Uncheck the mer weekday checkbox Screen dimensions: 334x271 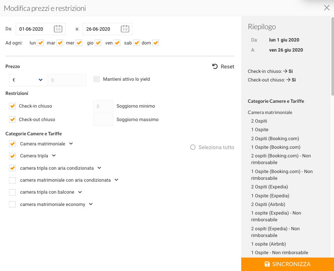pyautogui.click(x=79, y=43)
